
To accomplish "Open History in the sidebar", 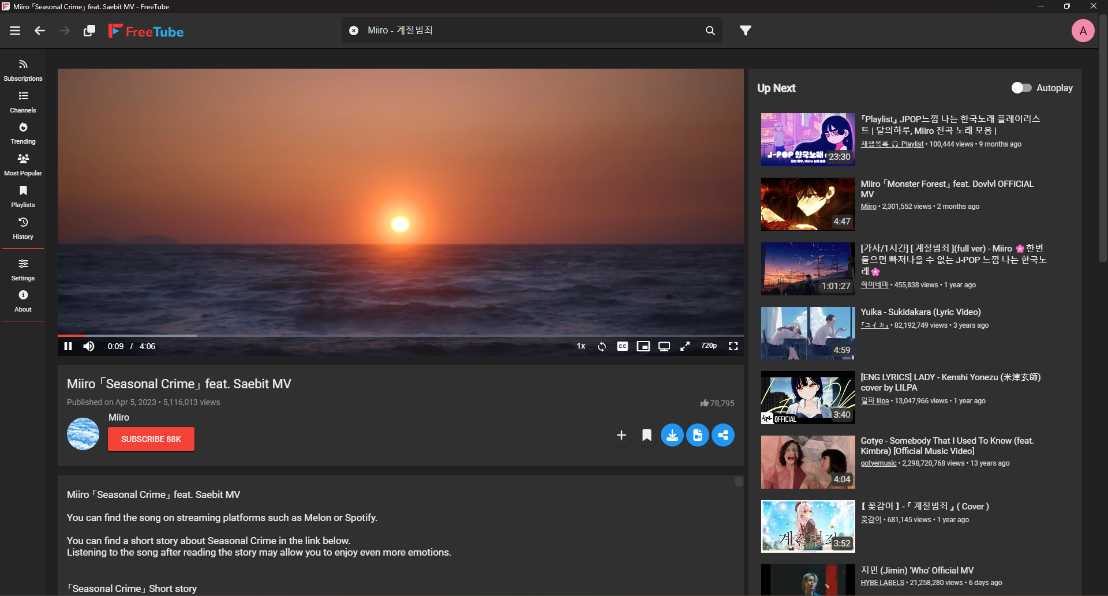I will [23, 228].
